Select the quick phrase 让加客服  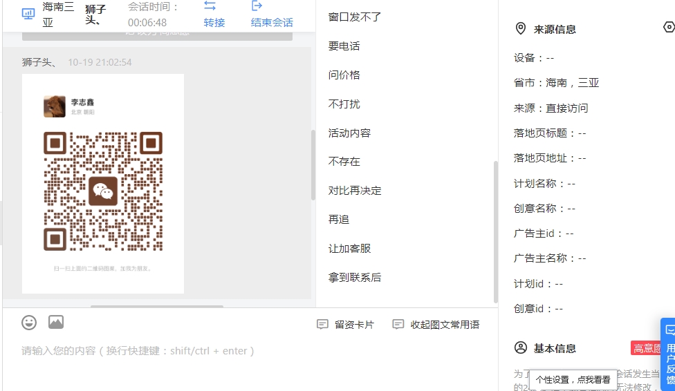(x=349, y=248)
